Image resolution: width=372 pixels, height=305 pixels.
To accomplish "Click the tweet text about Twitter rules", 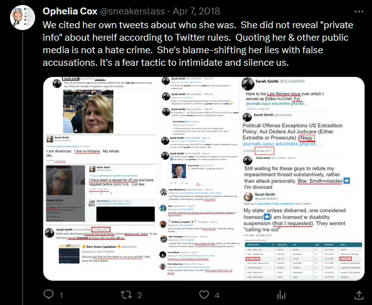I will [x=198, y=44].
